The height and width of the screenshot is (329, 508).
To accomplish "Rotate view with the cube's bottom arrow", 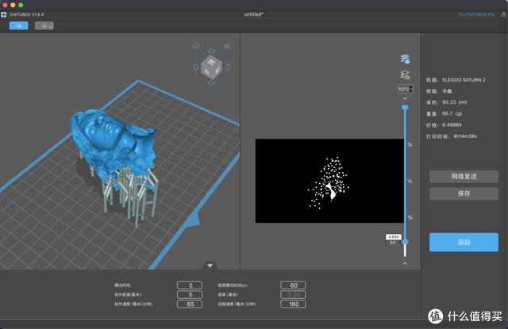I will (212, 83).
